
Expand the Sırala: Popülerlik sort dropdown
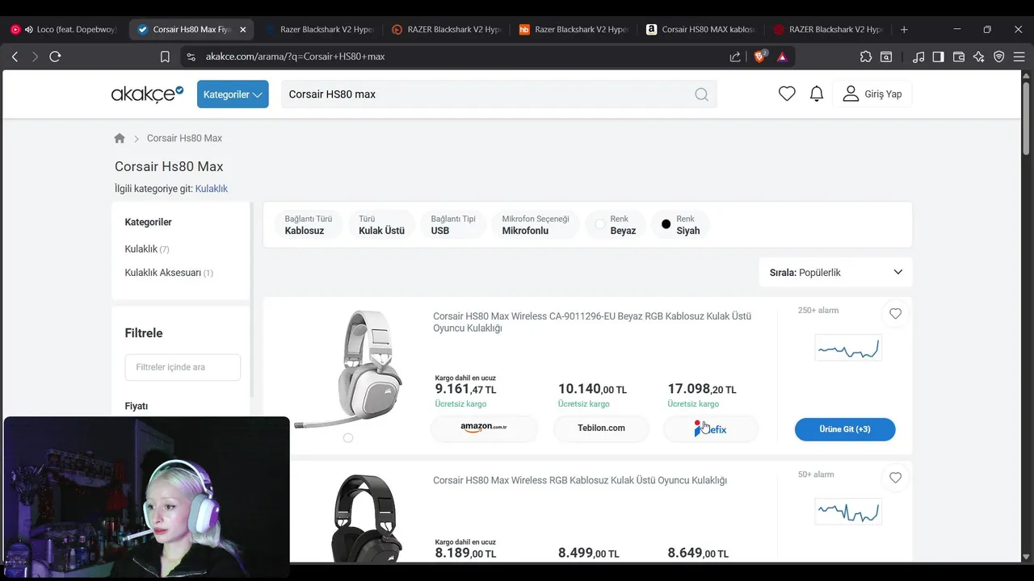coord(835,272)
